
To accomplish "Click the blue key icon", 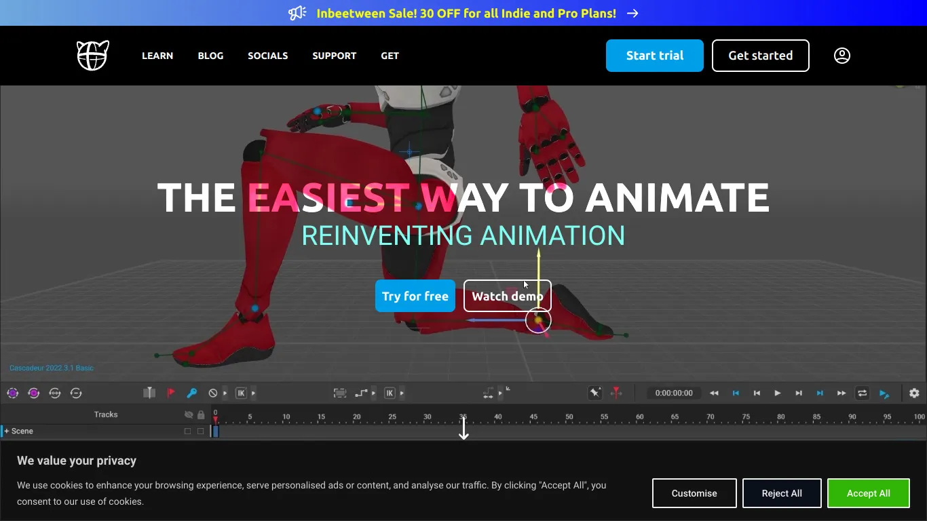I will pyautogui.click(x=192, y=393).
